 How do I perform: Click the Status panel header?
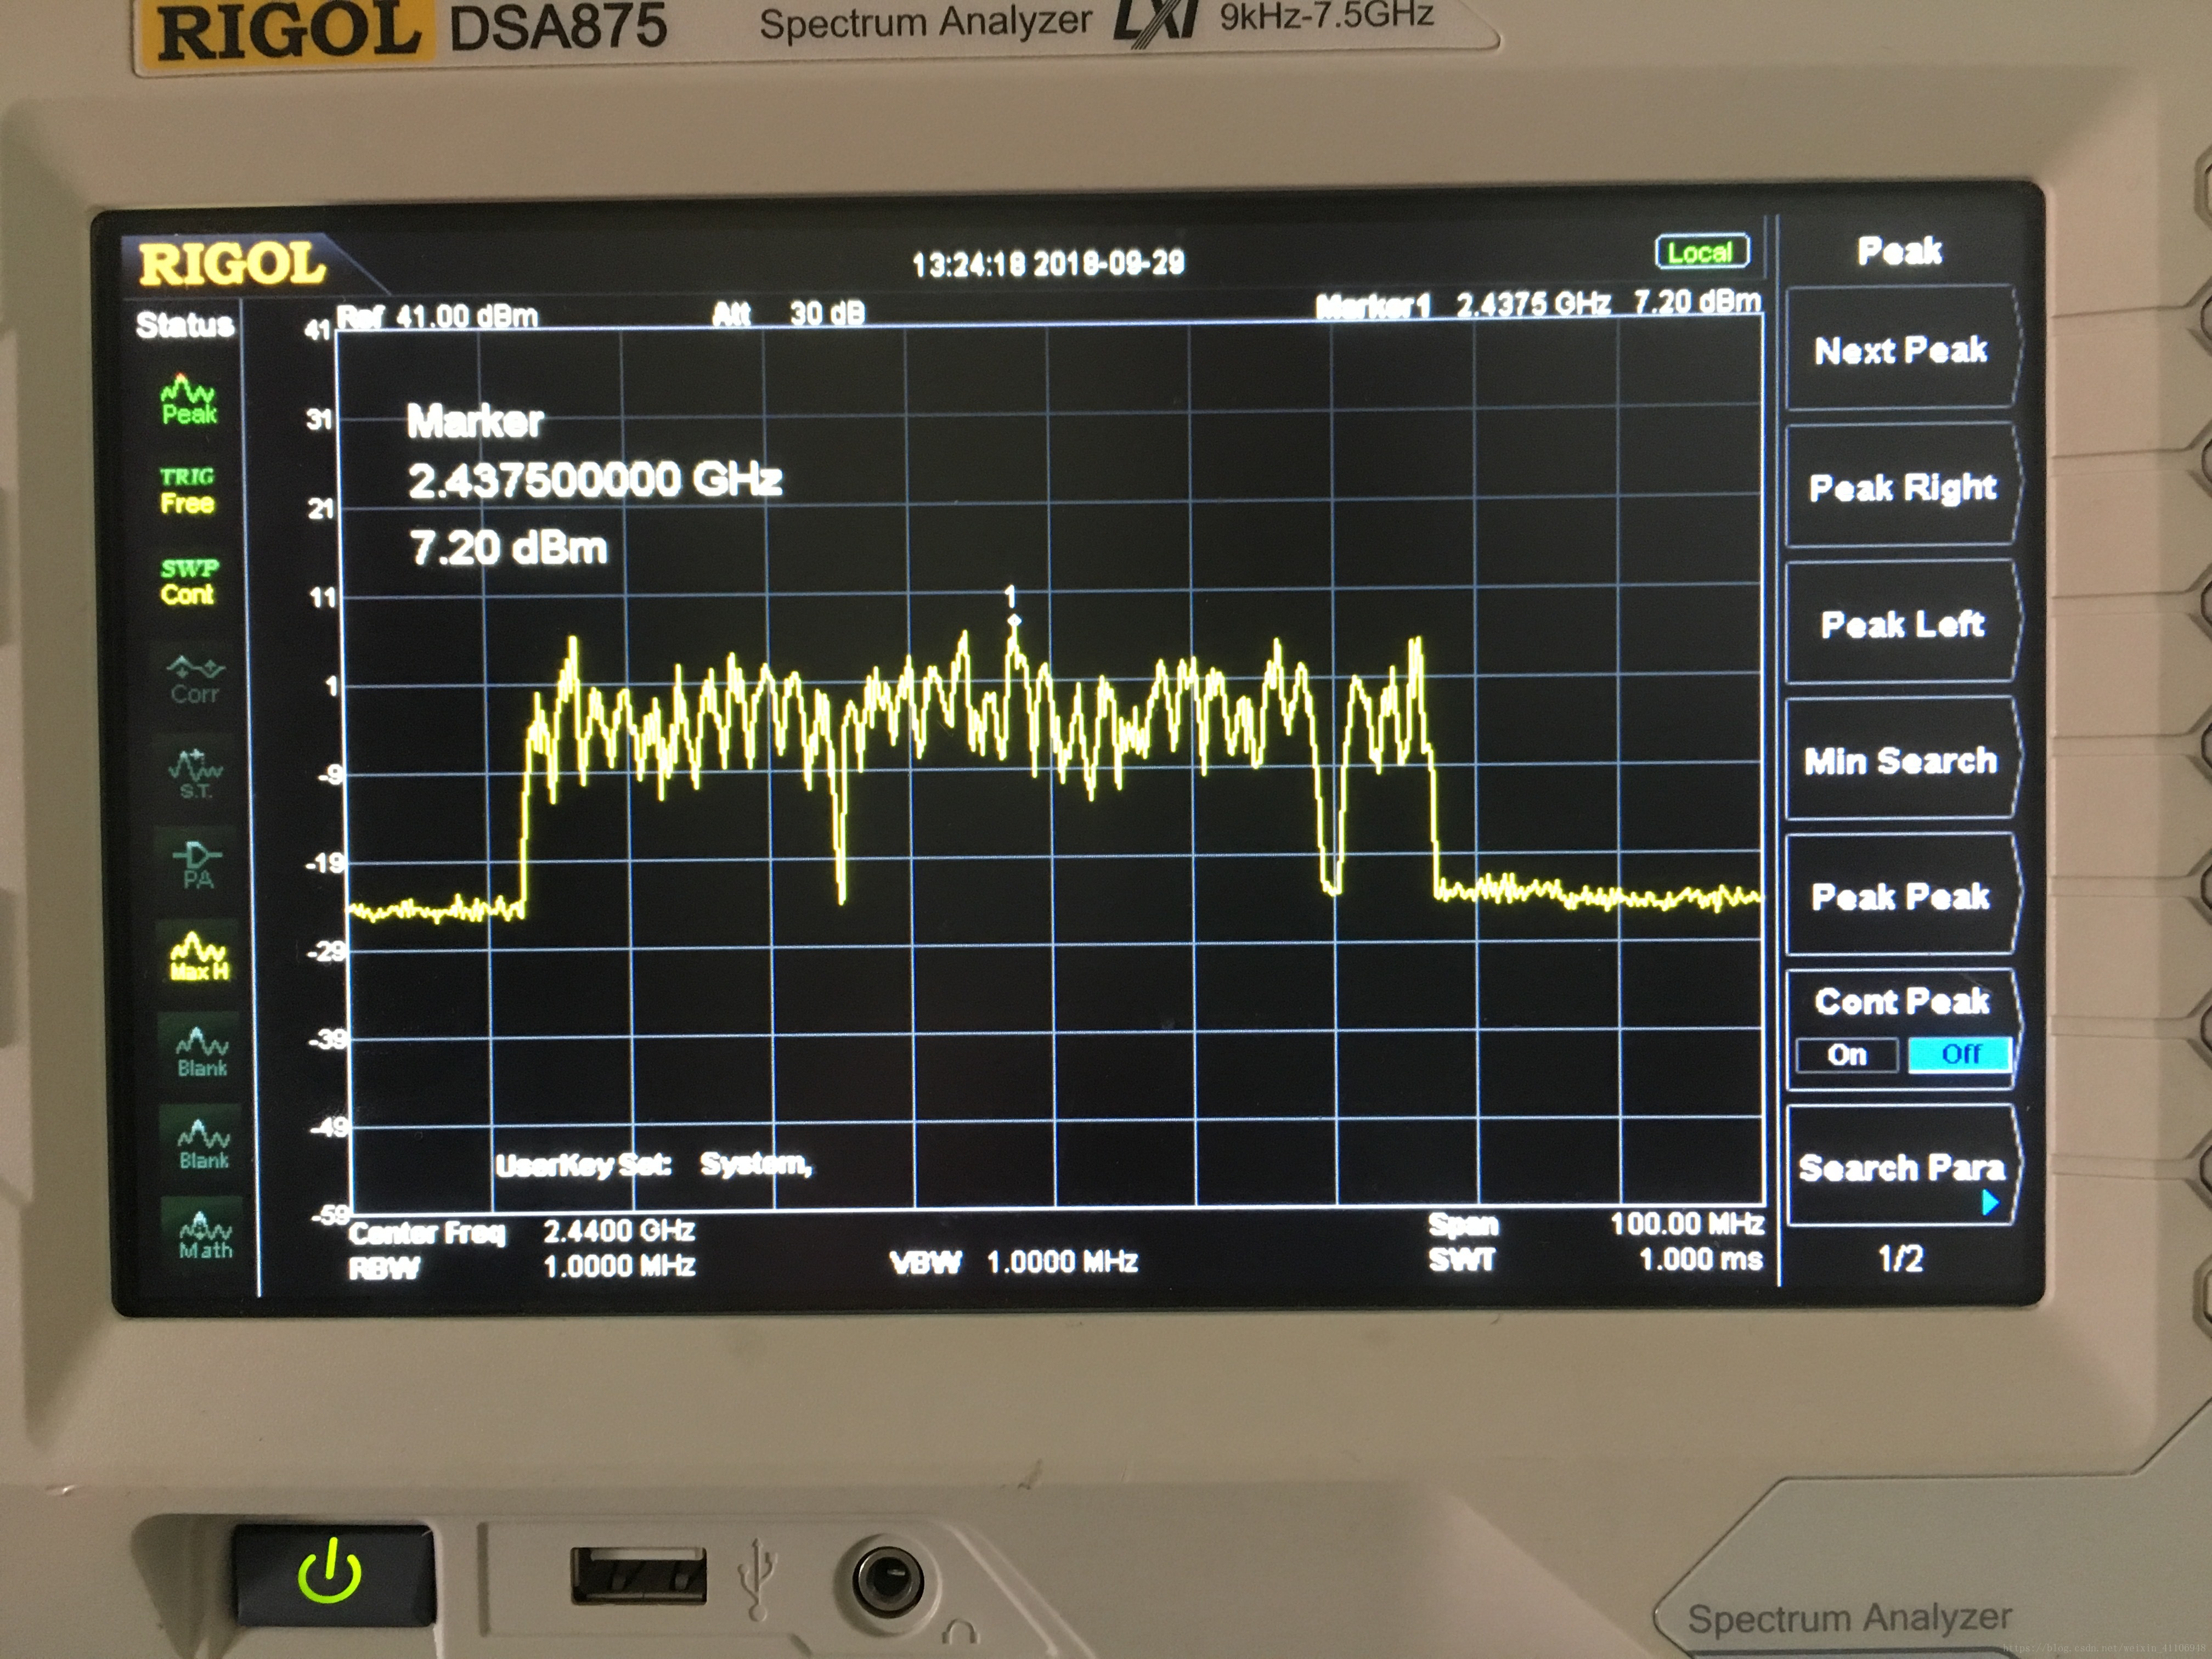point(185,325)
